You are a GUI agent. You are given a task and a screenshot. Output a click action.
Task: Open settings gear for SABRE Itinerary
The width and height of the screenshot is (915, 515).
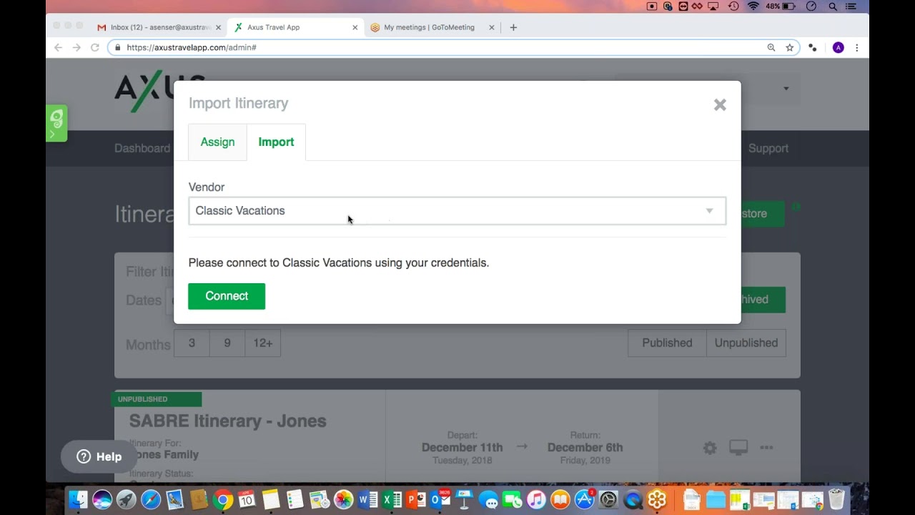(710, 448)
